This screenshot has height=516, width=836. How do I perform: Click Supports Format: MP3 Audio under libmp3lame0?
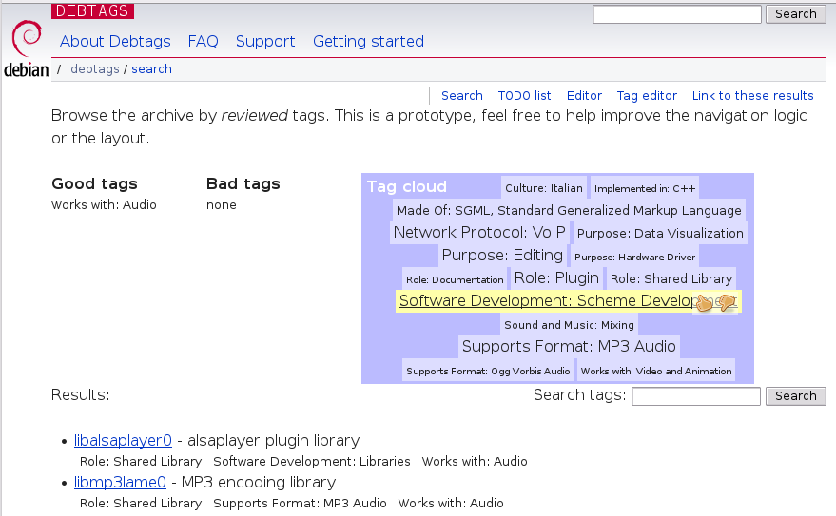[300, 504]
